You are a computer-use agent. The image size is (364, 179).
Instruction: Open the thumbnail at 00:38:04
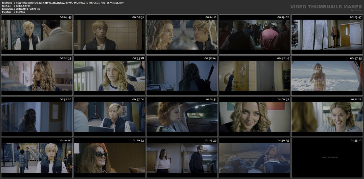182,76
